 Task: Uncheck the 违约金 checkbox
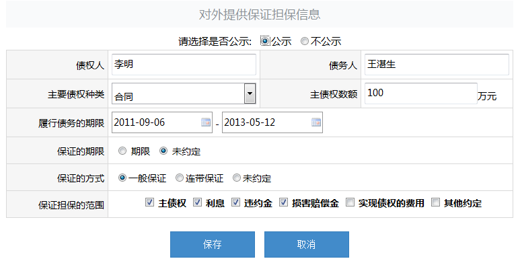(235, 202)
